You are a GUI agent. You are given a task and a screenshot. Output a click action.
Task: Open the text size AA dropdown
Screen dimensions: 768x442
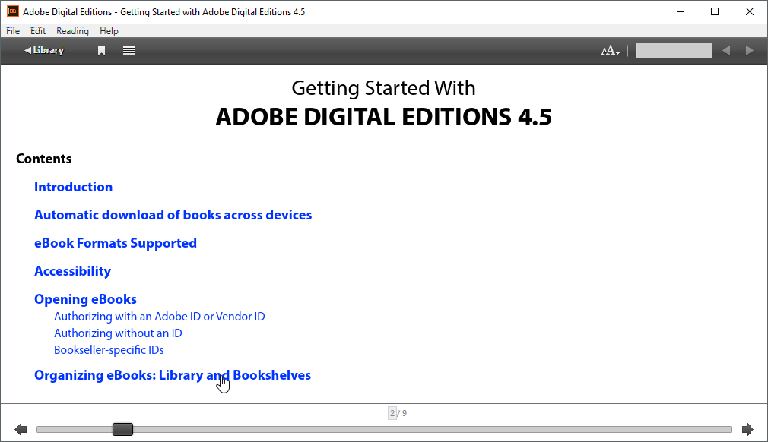tap(611, 50)
